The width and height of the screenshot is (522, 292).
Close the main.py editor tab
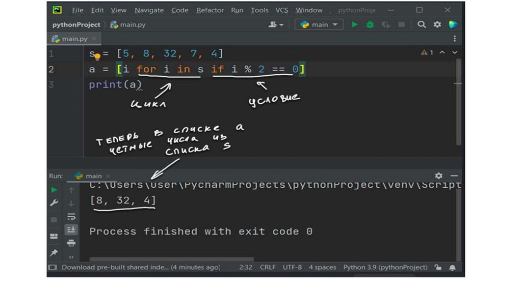point(94,39)
